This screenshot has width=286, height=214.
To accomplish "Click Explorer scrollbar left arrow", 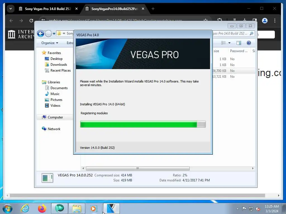I will (x=83, y=168).
